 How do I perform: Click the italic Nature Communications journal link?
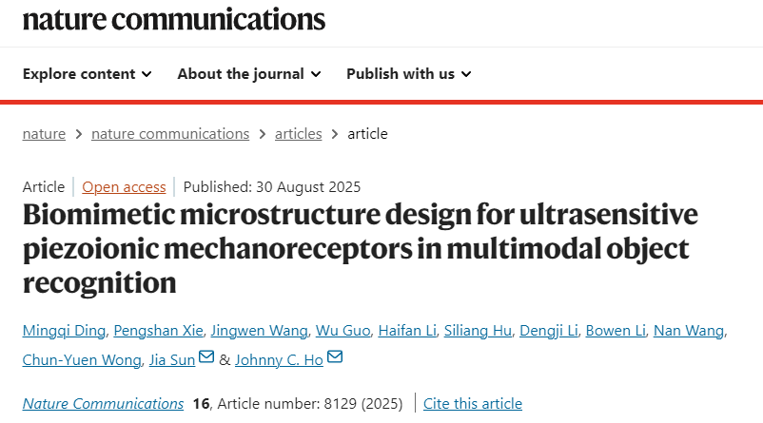(103, 404)
